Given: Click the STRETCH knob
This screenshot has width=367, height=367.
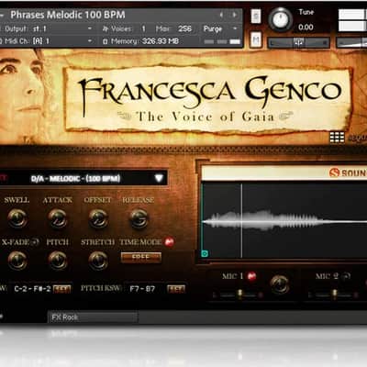Looking at the screenshot, I should pos(98,261).
